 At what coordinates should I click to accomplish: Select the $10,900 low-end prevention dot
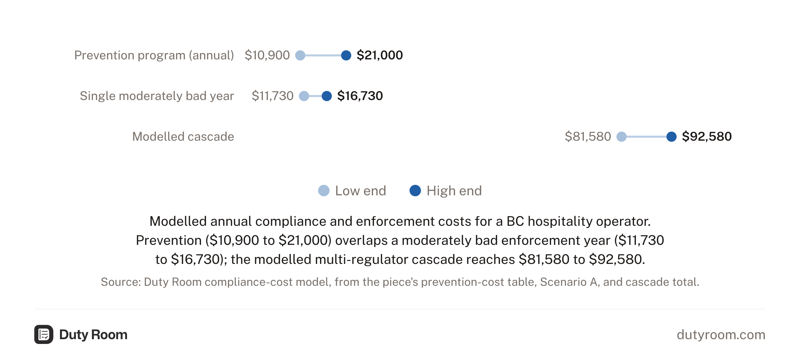tap(300, 55)
